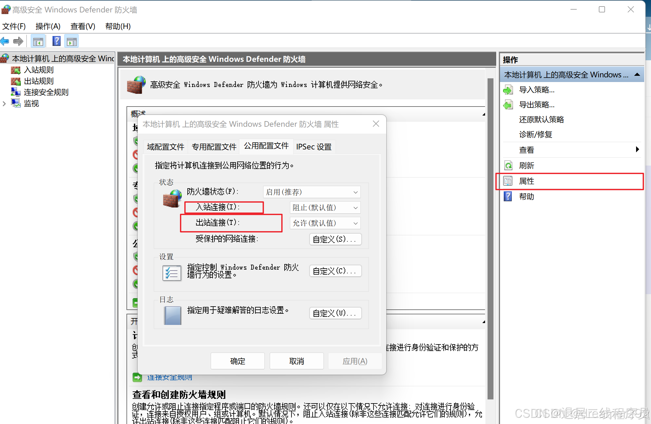The width and height of the screenshot is (651, 424).
Task: Click the Import Policy (导入策略) green arrow icon
Action: click(508, 90)
